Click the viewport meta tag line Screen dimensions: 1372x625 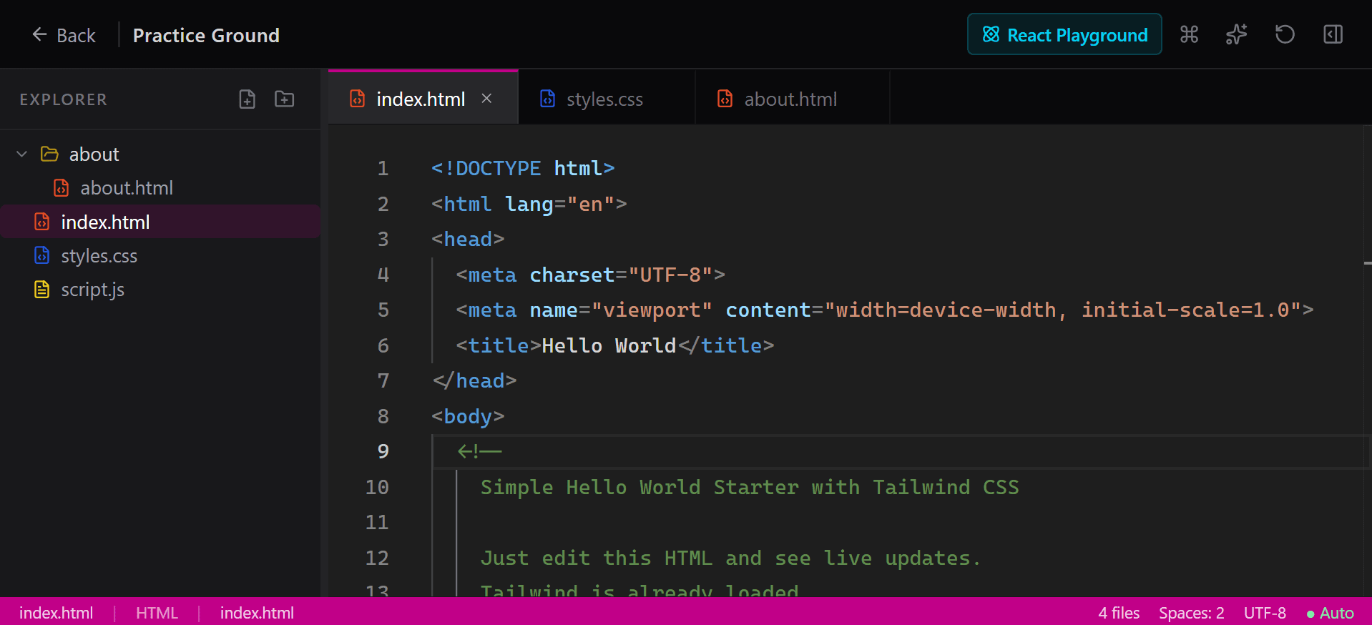885,310
